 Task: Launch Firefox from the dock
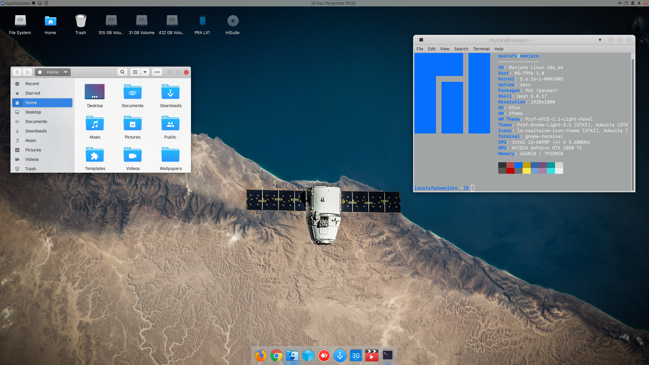pyautogui.click(x=261, y=356)
